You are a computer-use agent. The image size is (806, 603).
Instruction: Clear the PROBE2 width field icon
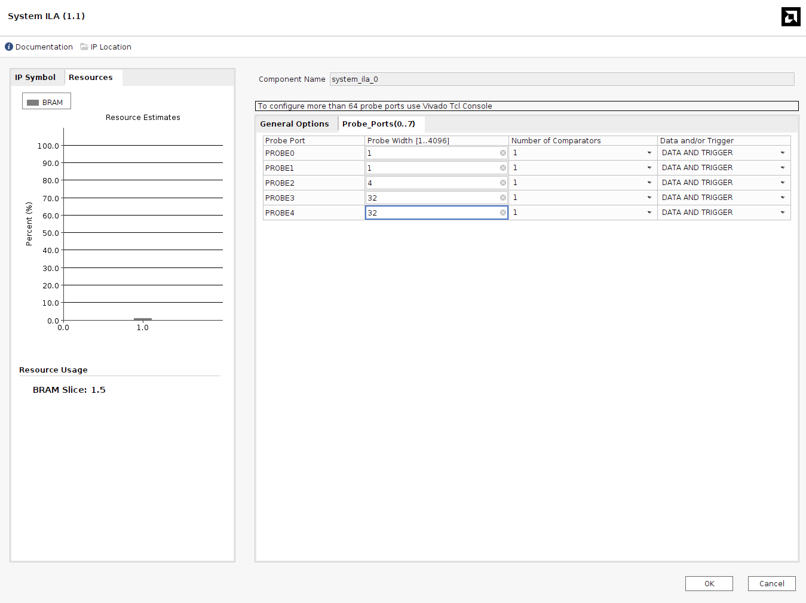[503, 183]
